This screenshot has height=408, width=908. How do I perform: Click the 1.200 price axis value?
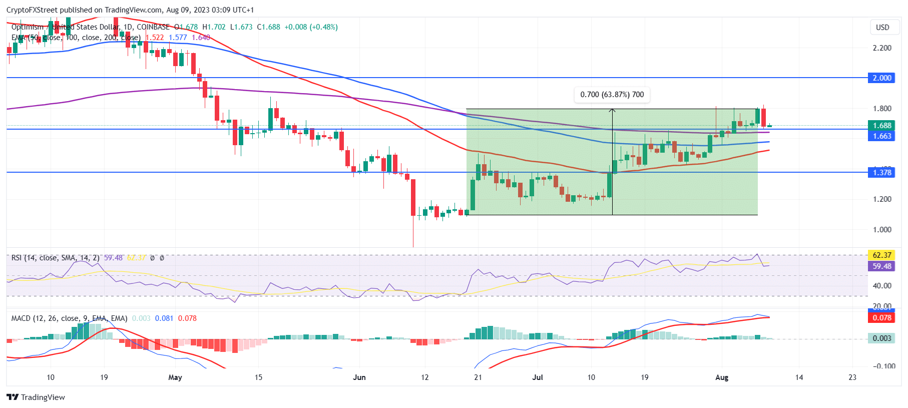click(882, 199)
